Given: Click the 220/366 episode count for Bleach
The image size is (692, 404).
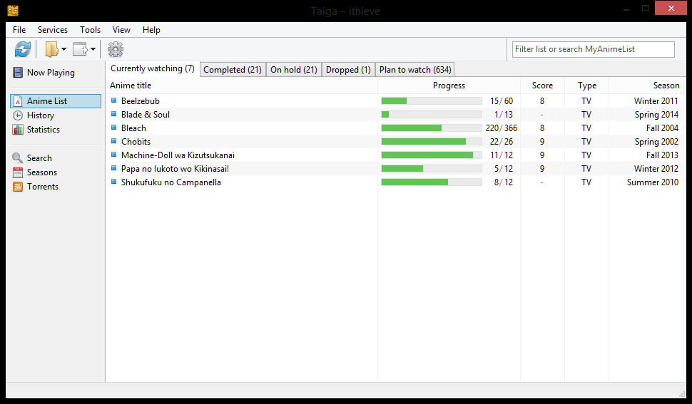Looking at the screenshot, I should [x=502, y=128].
